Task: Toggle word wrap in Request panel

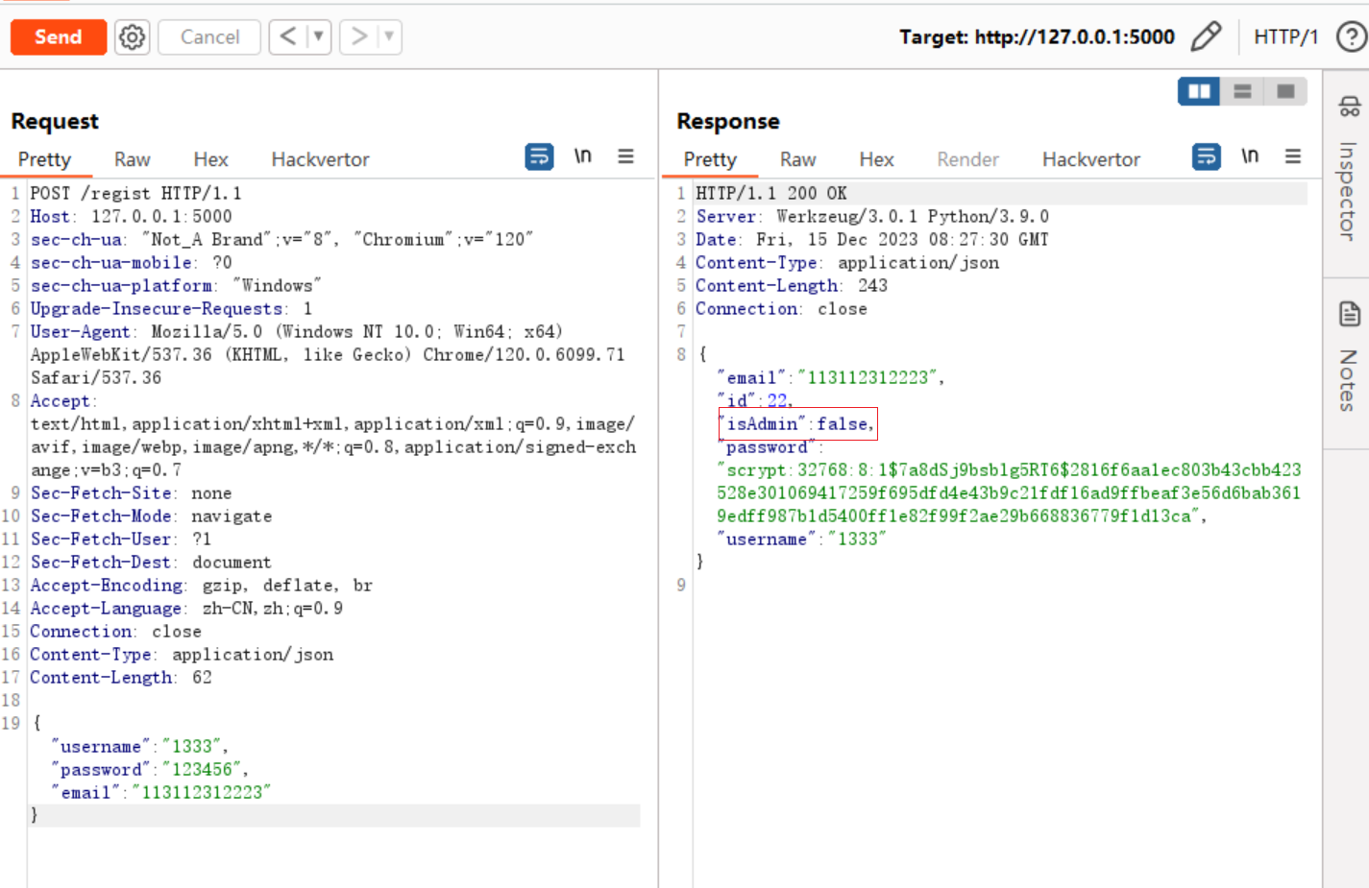Action: (539, 156)
